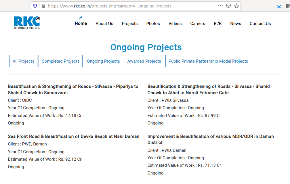Viewport: 290px width, 184px height.
Task: Open the page actions ellipsis menu
Action: (x=220, y=6)
